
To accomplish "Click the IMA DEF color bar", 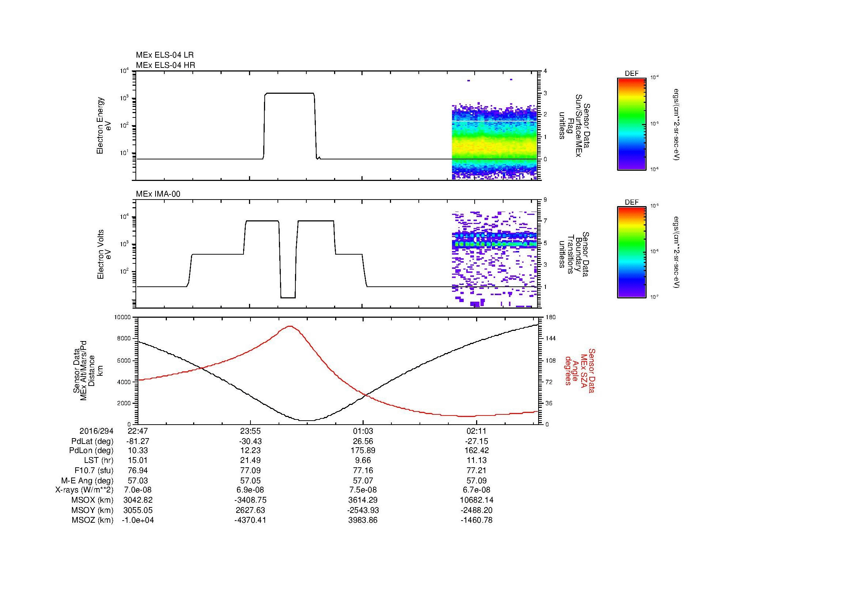I will click(x=631, y=252).
